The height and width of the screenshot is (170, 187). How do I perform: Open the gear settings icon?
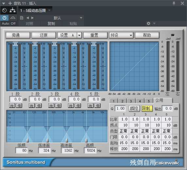(x=148, y=23)
